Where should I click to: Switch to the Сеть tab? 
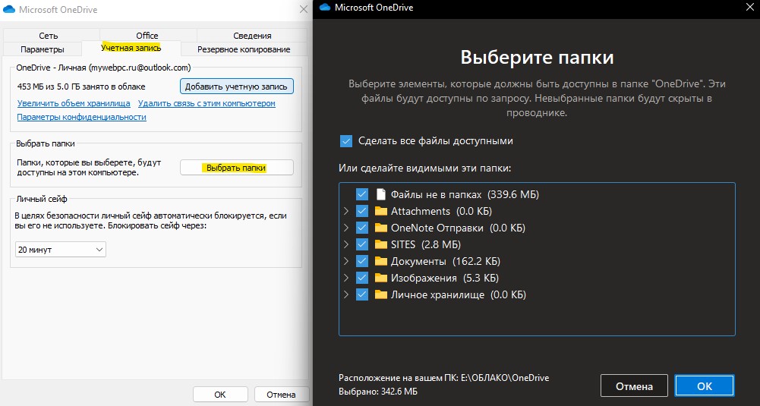[49, 36]
